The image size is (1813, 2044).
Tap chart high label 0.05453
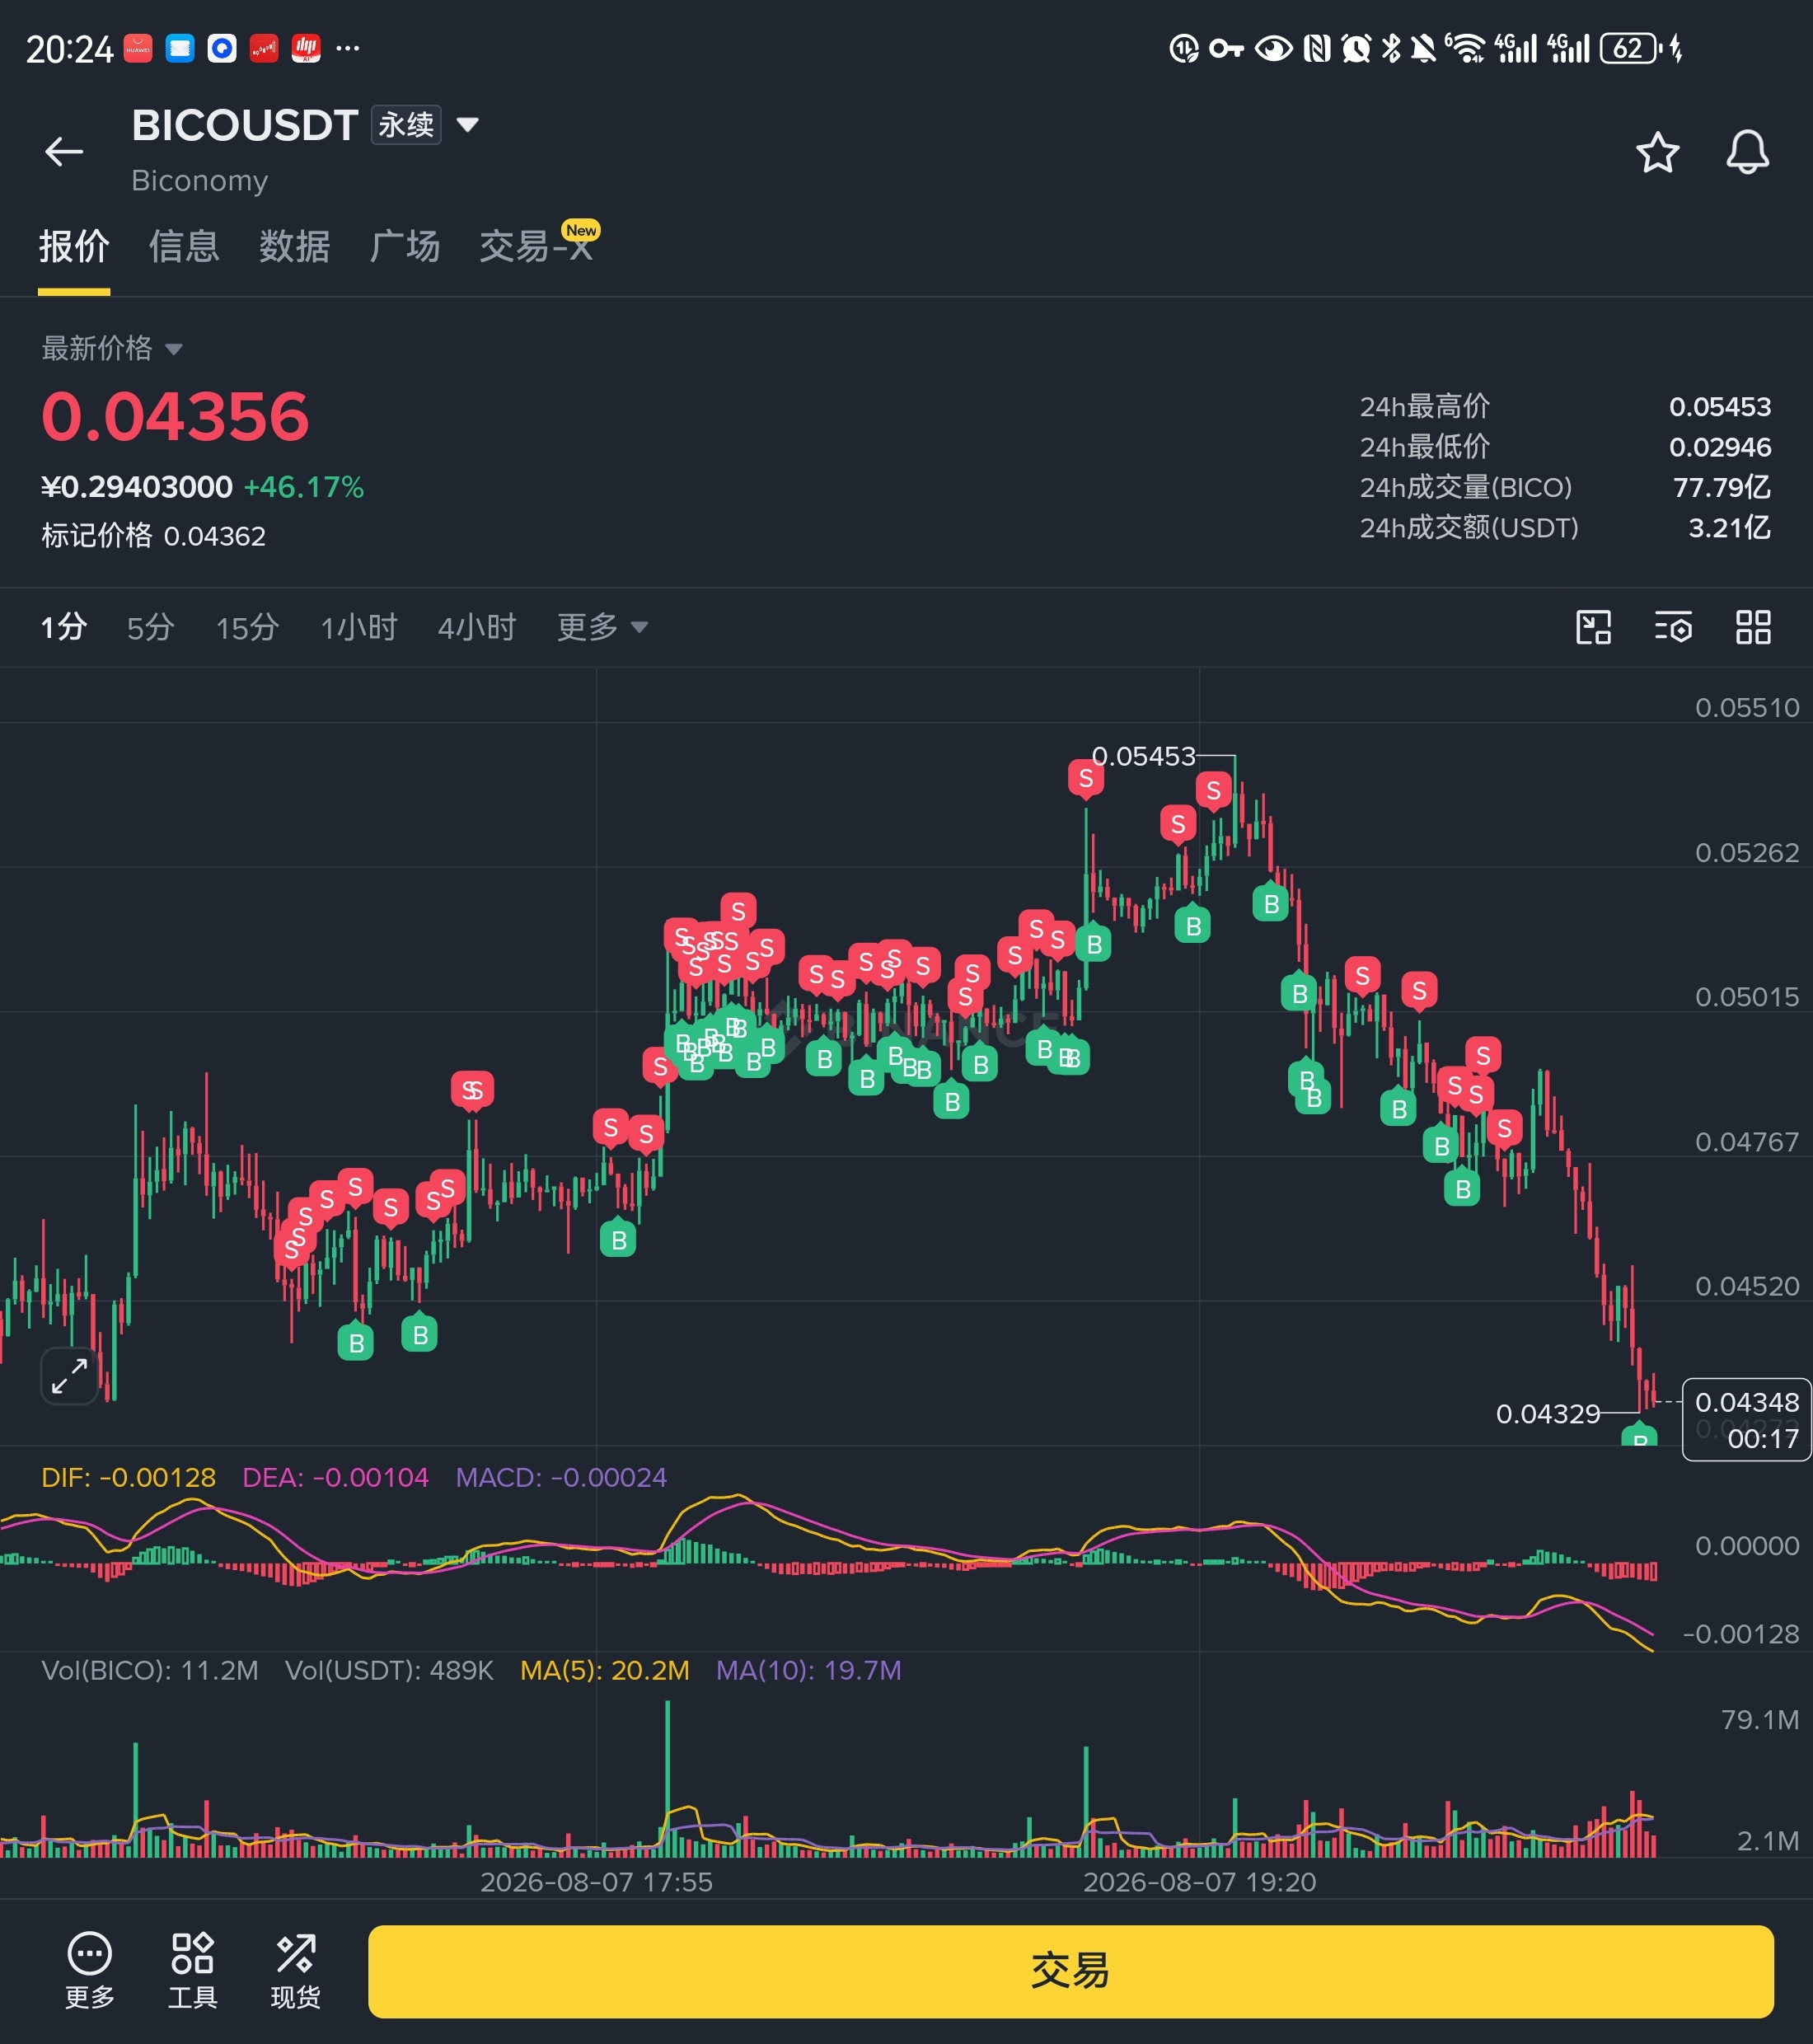1143,756
